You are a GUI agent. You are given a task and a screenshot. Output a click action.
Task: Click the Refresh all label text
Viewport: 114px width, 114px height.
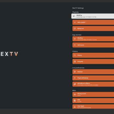[x=80, y=28]
